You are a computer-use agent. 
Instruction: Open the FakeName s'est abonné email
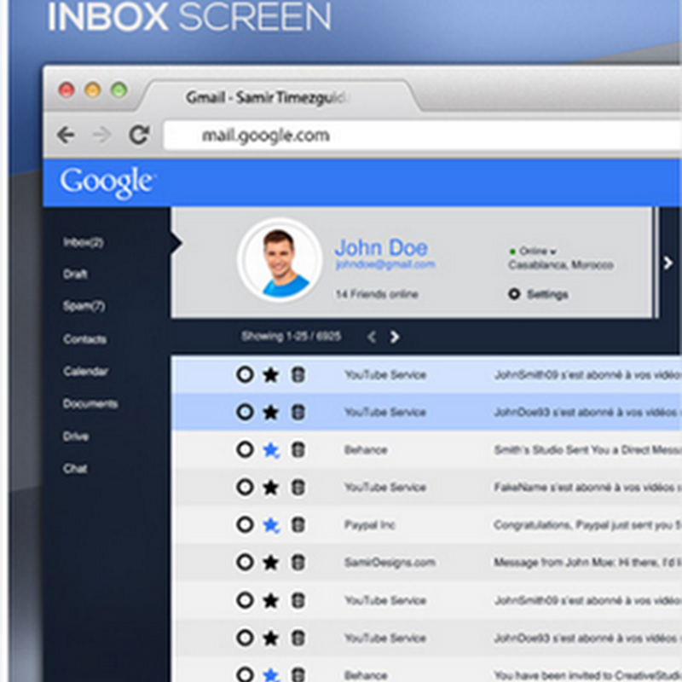[x=587, y=488]
